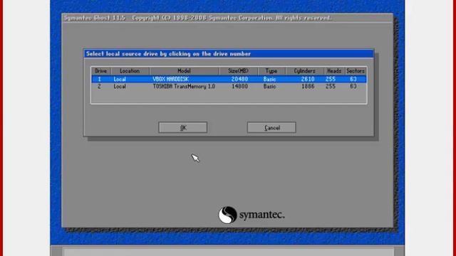Click the TOSHIBA TransMemory 1.0 model entry
Screen dimensions: 456x256
pos(184,87)
